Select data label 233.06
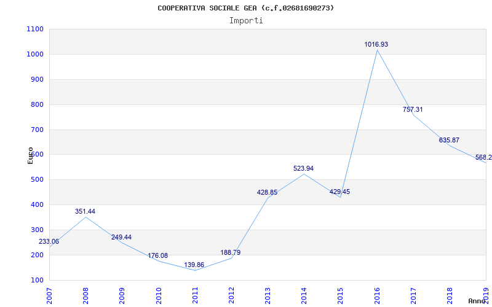The height and width of the screenshot is (307, 492). pyautogui.click(x=49, y=241)
